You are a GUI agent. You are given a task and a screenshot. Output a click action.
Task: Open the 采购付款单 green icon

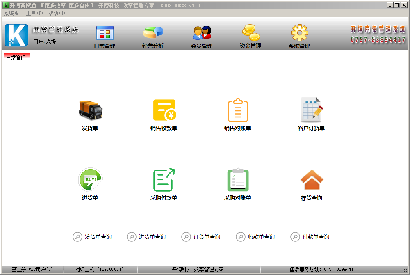coord(164,180)
